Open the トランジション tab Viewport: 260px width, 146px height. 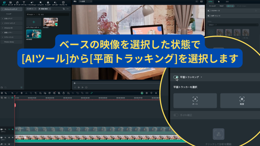coord(32,3)
